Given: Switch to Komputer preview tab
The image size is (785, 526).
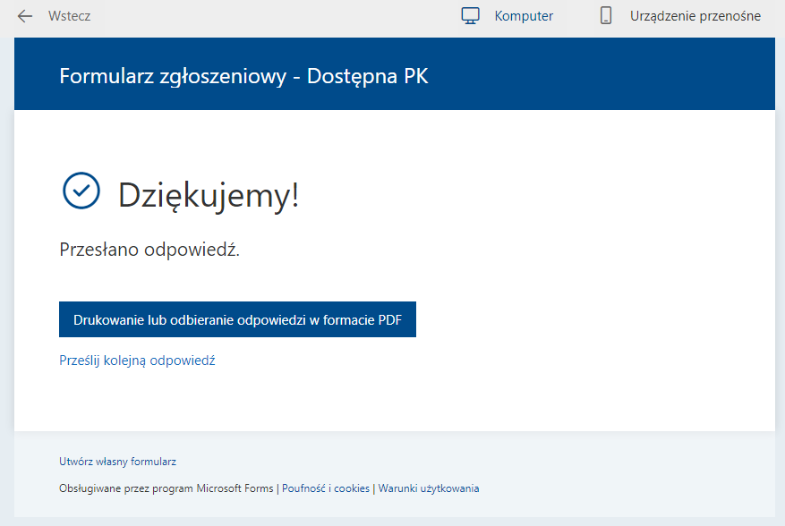Looking at the screenshot, I should pos(524,16).
